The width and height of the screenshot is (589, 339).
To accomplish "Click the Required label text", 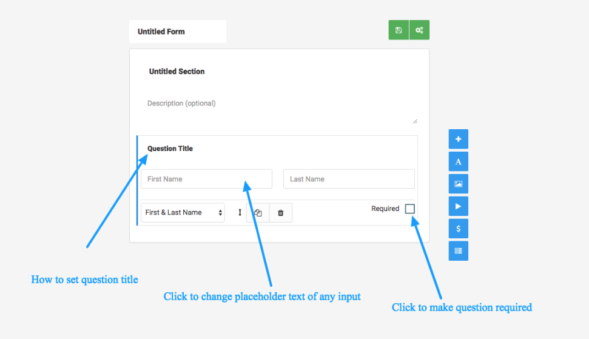I will pos(385,209).
